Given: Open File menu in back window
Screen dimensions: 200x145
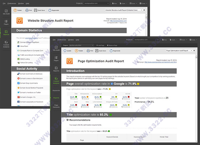Looking at the screenshot, I should [4, 3].
